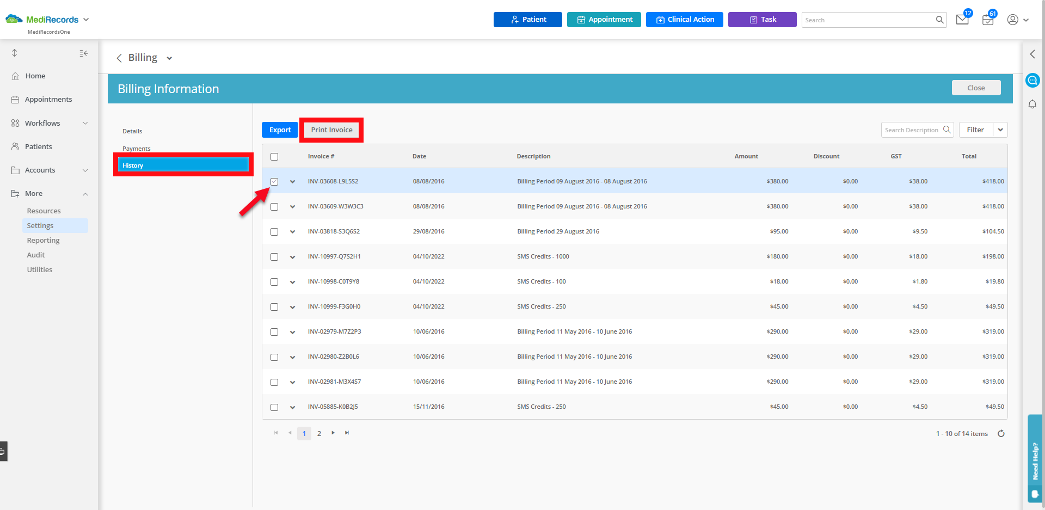Collapse the right panel chevron

coord(1032,54)
